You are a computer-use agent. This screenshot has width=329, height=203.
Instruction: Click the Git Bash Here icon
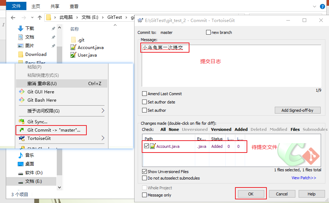tap(22, 100)
